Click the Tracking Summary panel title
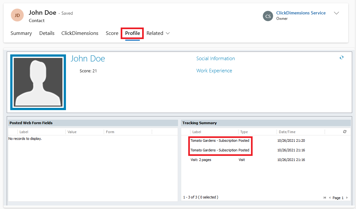The height and width of the screenshot is (209, 356). 199,123
